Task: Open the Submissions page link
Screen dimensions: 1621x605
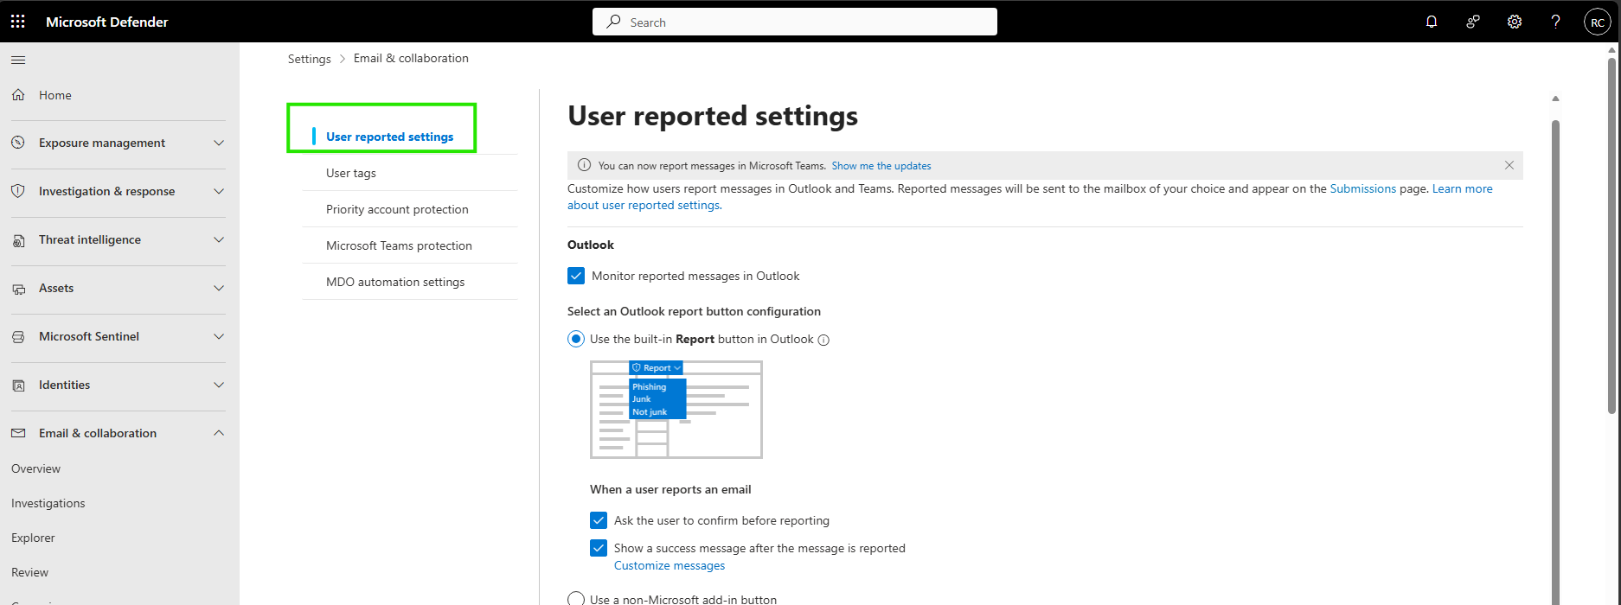Action: (x=1363, y=188)
